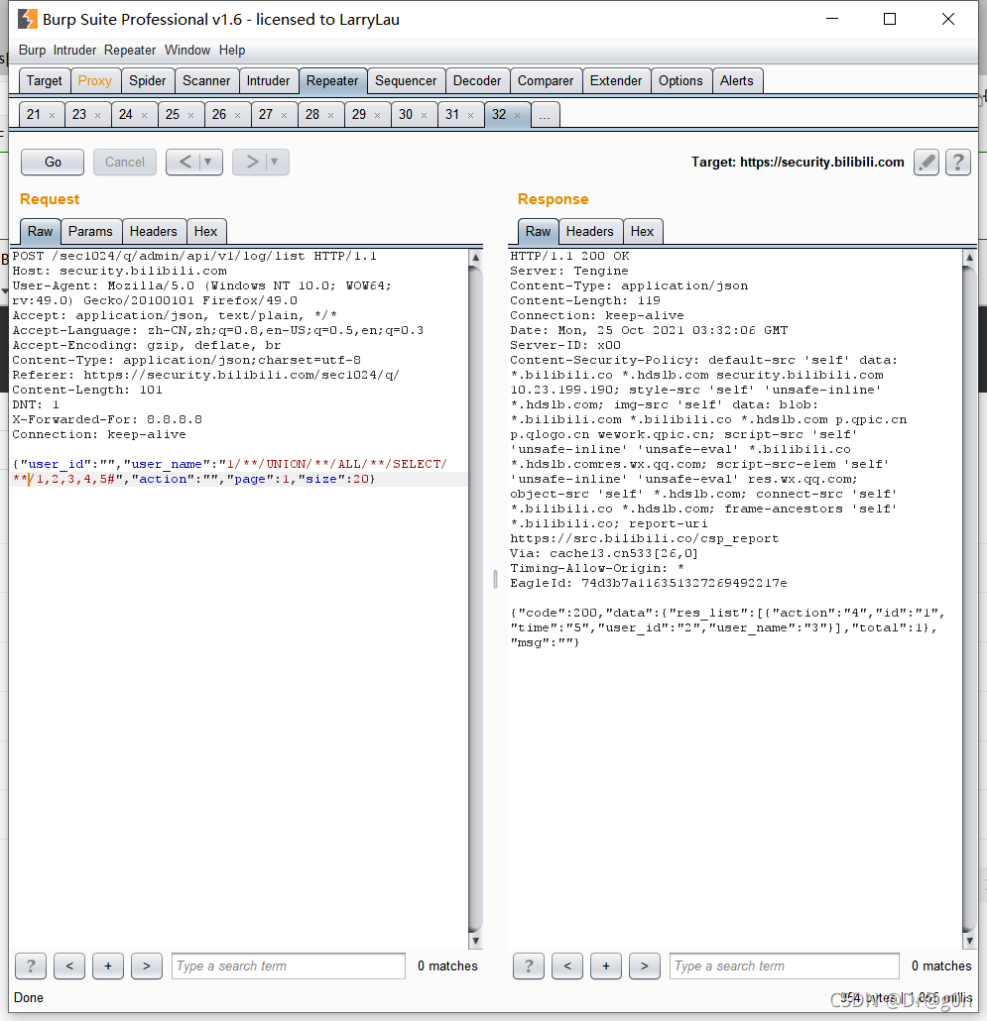Switch to the Extender tab
This screenshot has height=1021, width=987.
616,80
